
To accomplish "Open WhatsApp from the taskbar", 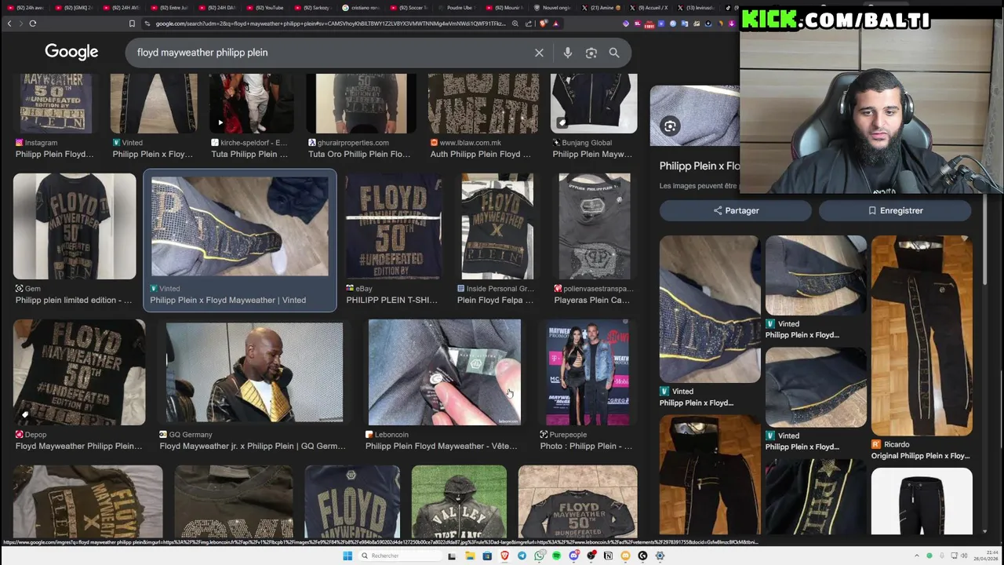I will (x=539, y=556).
